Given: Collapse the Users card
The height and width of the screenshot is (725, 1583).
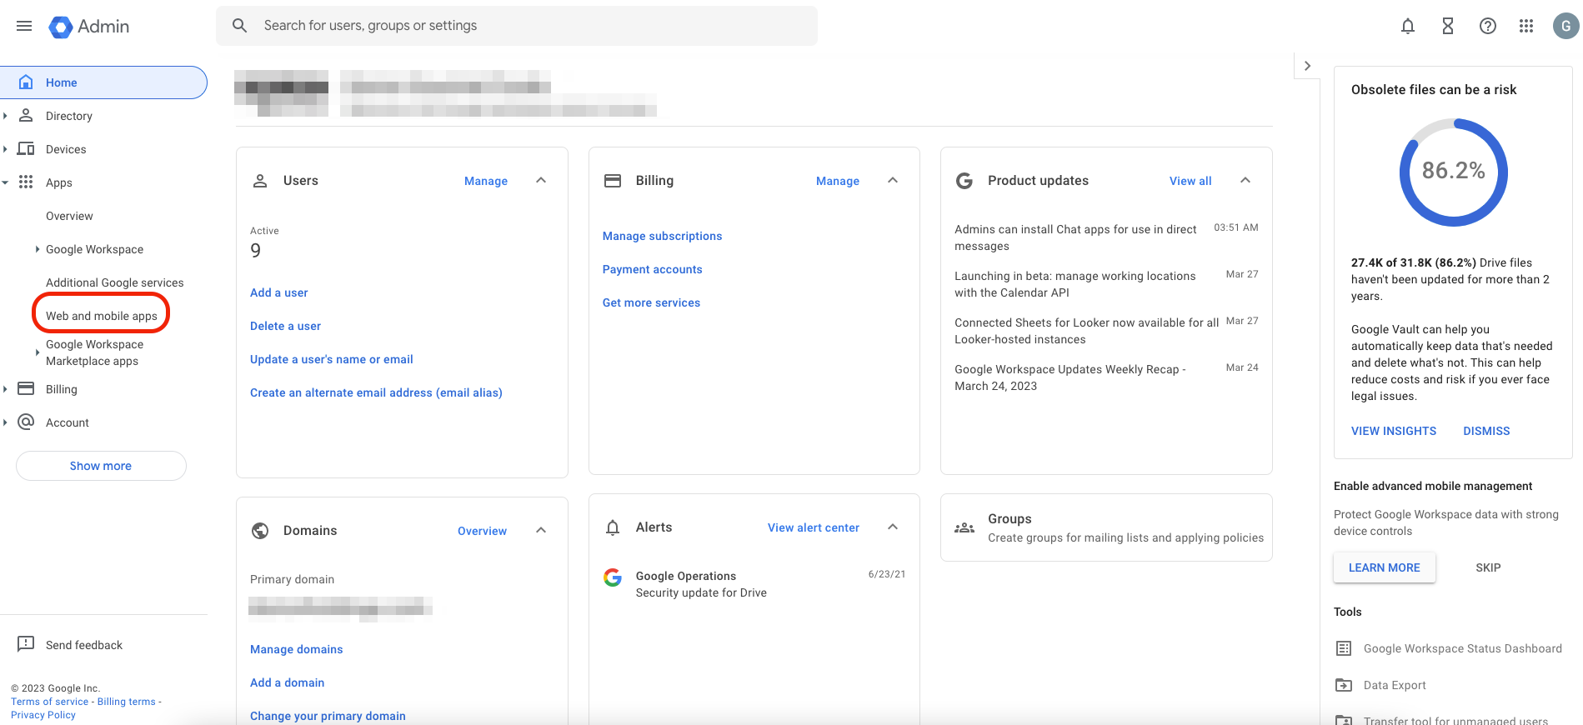Looking at the screenshot, I should pyautogui.click(x=541, y=181).
